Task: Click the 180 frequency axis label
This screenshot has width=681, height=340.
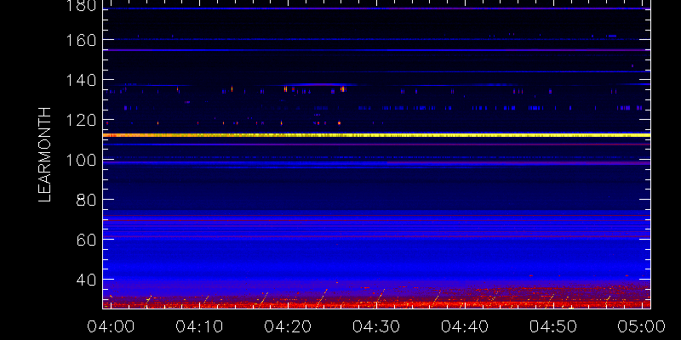Action: 80,5
